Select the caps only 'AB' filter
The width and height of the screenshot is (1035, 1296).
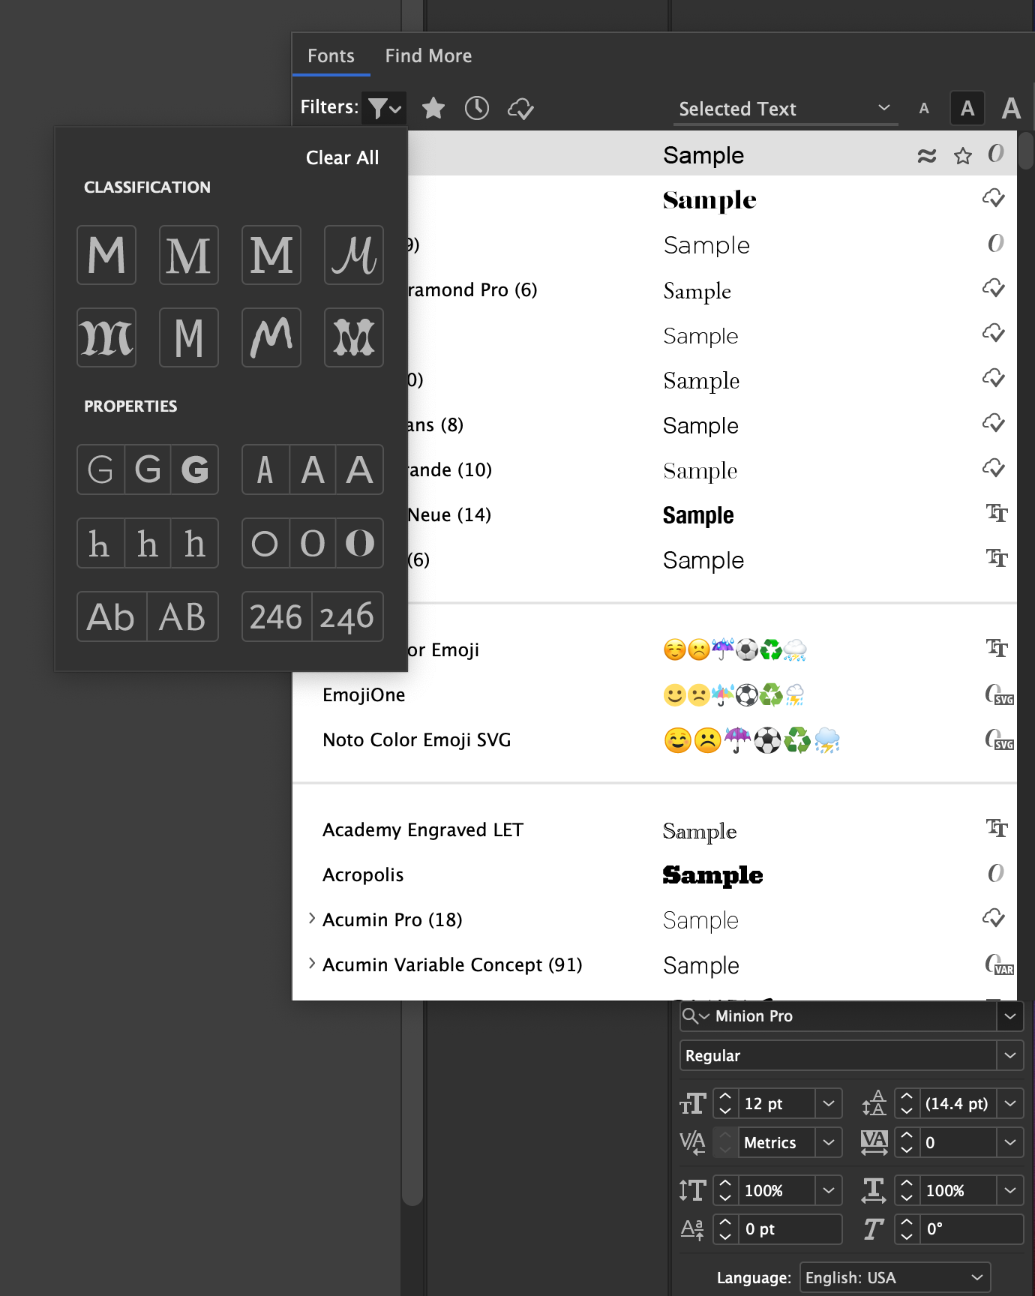pos(183,616)
